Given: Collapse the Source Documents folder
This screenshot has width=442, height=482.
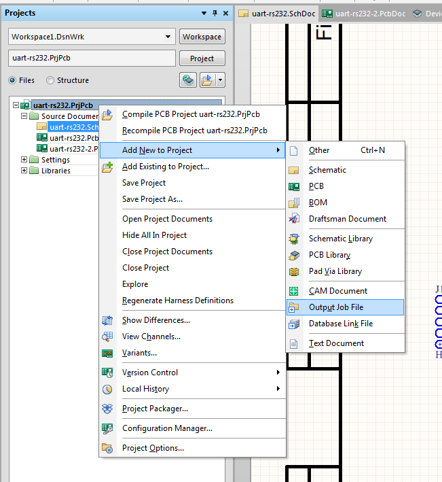Looking at the screenshot, I should (x=24, y=116).
